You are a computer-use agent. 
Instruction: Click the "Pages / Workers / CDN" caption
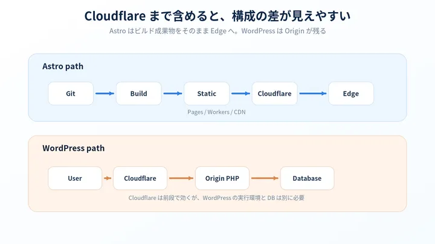tap(216, 112)
